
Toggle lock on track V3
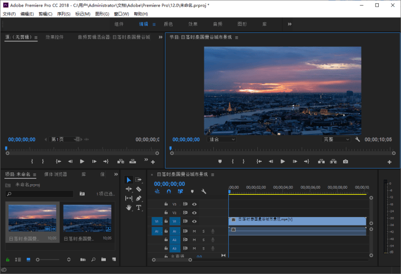coord(166,204)
